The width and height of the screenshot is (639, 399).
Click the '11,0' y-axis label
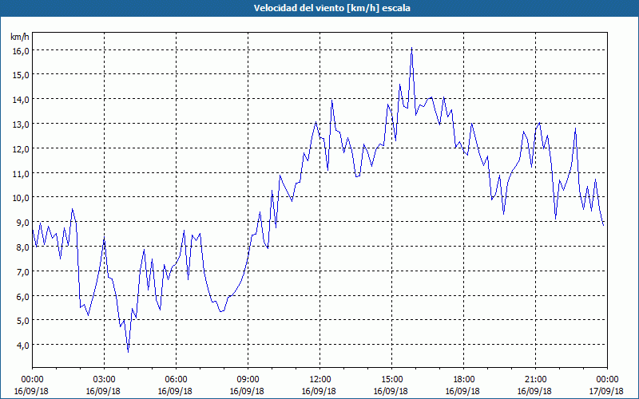click(22, 174)
